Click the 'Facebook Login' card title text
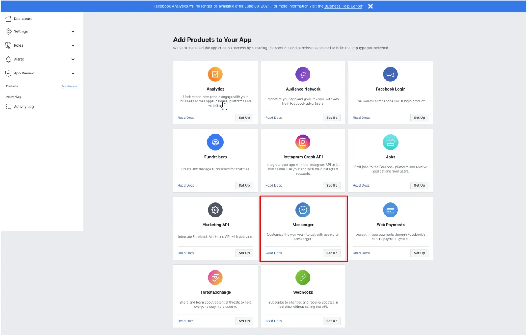Screen dimensions: 530x335 coord(391,89)
